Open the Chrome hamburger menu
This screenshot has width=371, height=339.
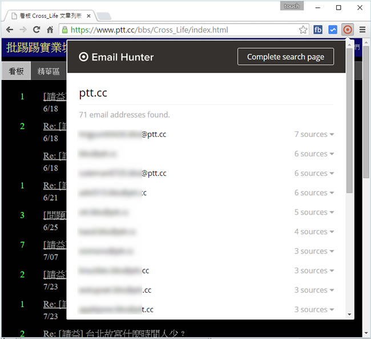362,30
